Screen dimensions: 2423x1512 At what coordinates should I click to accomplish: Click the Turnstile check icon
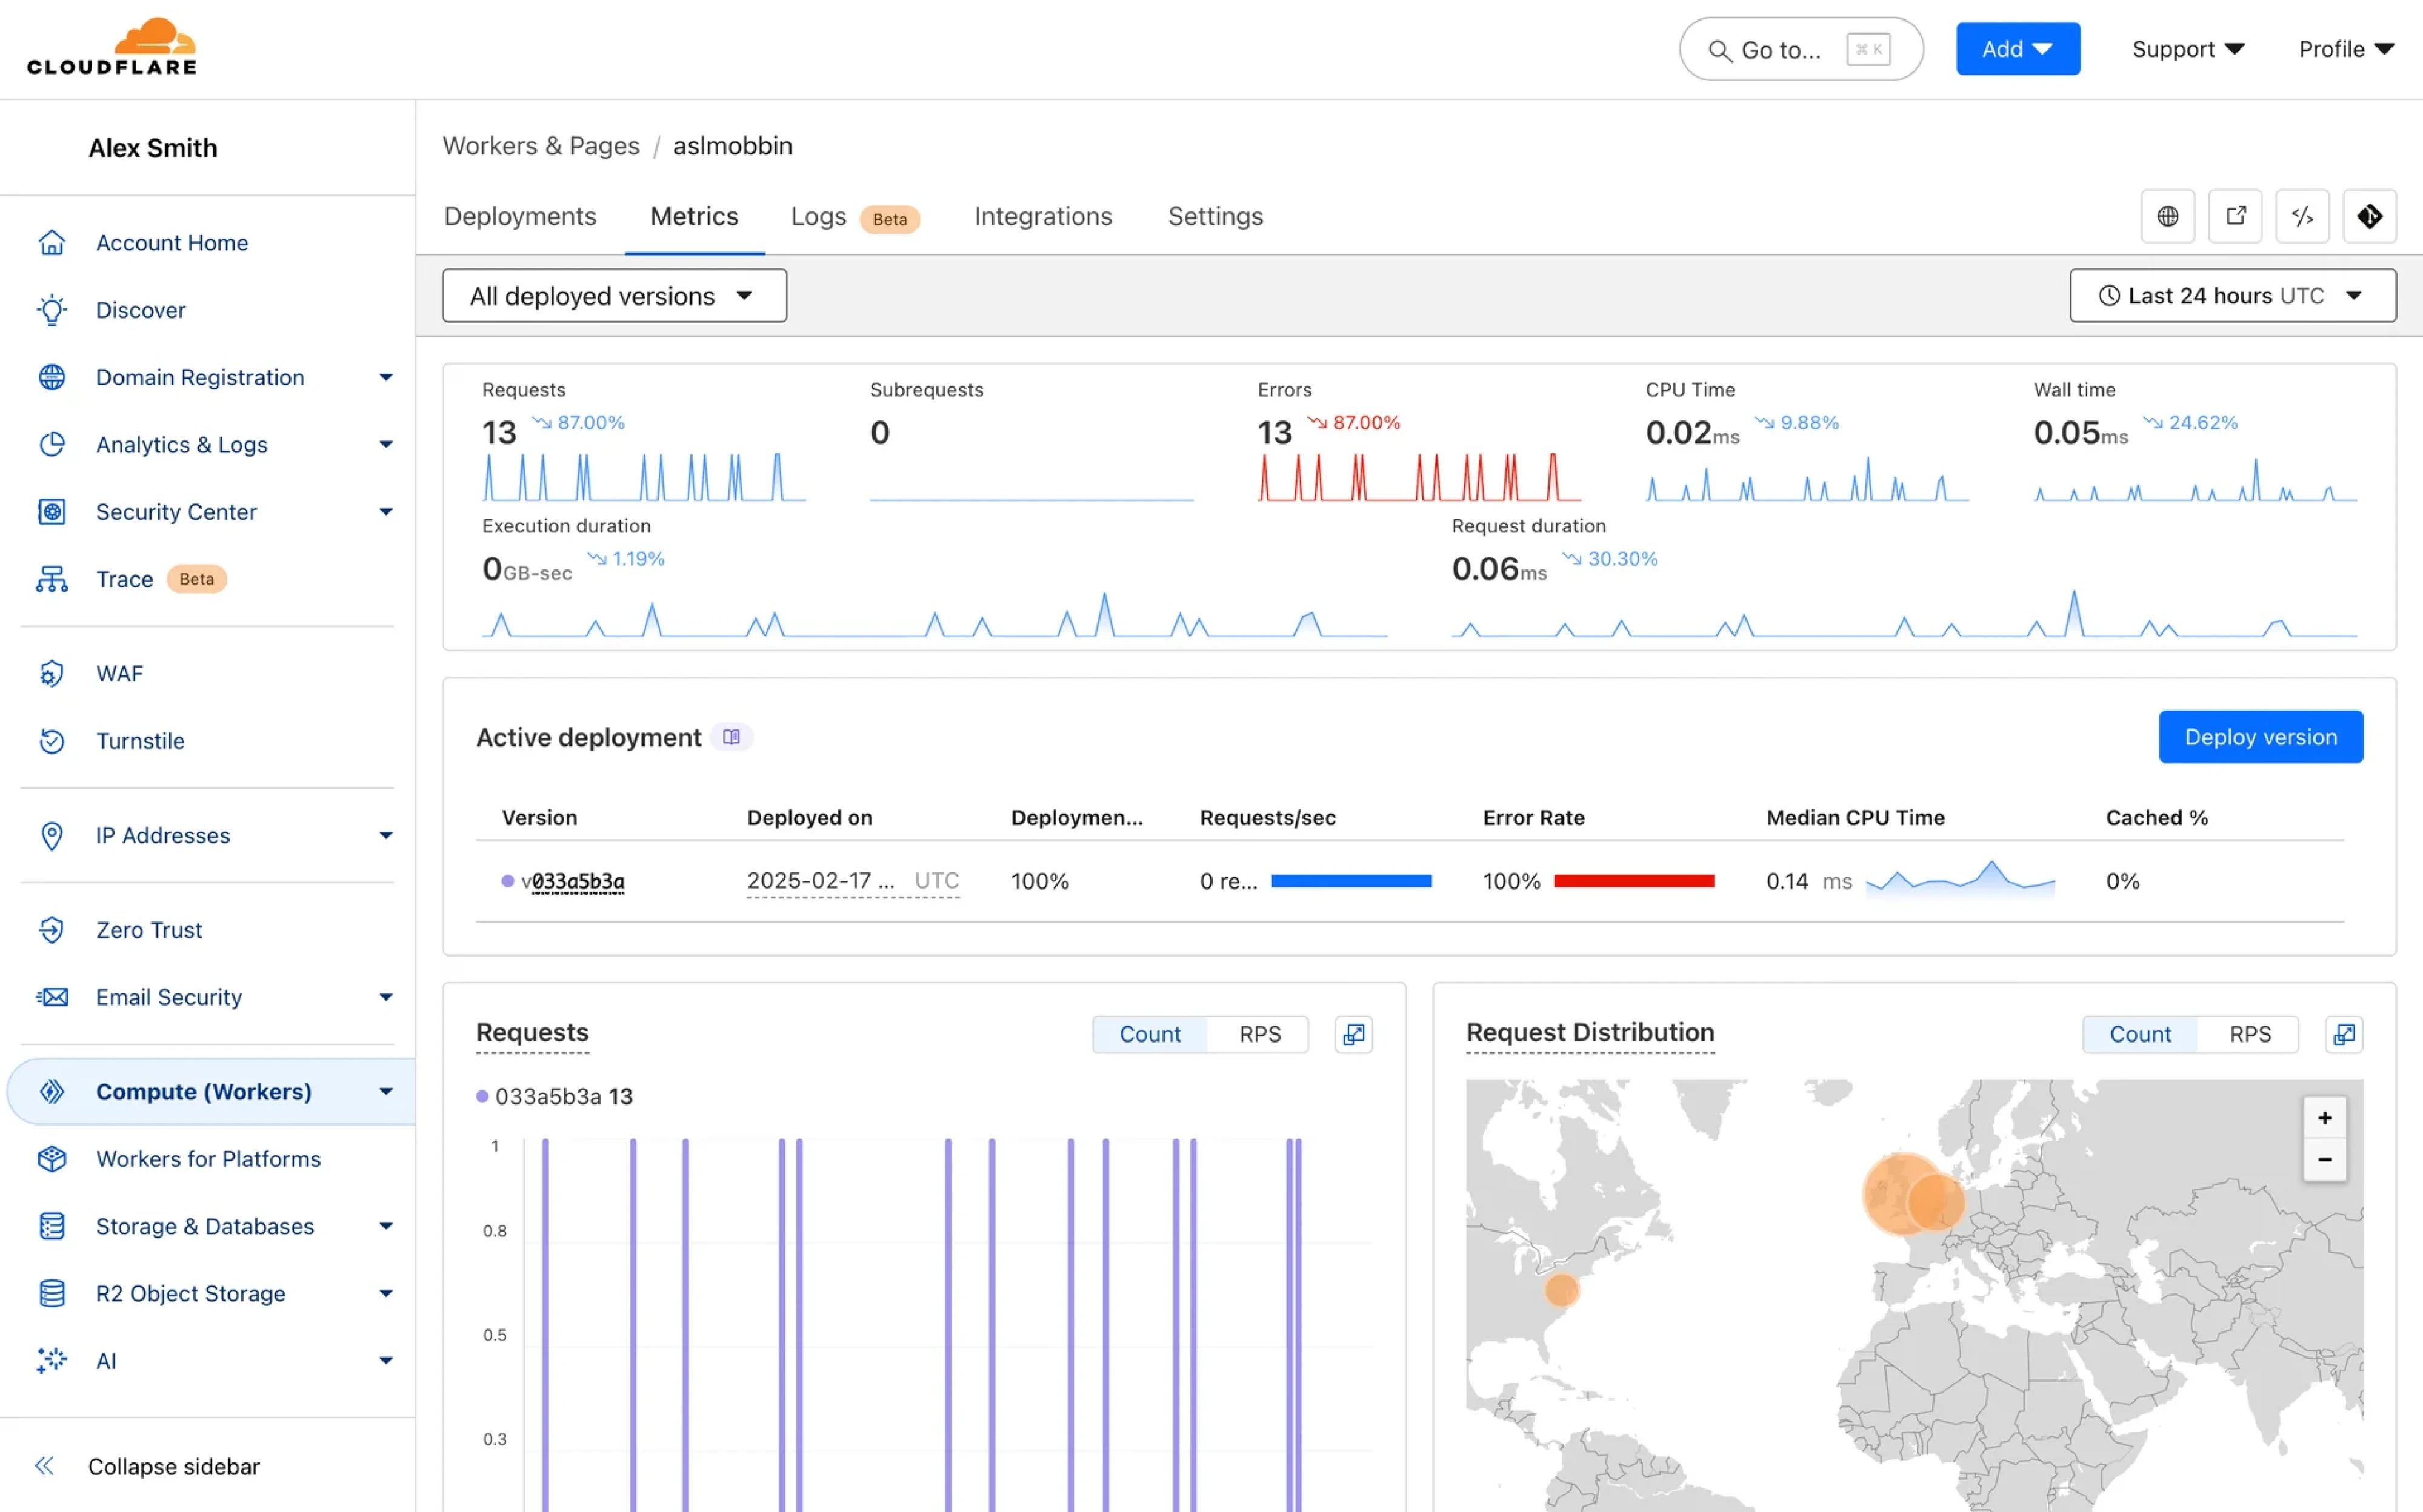click(52, 741)
